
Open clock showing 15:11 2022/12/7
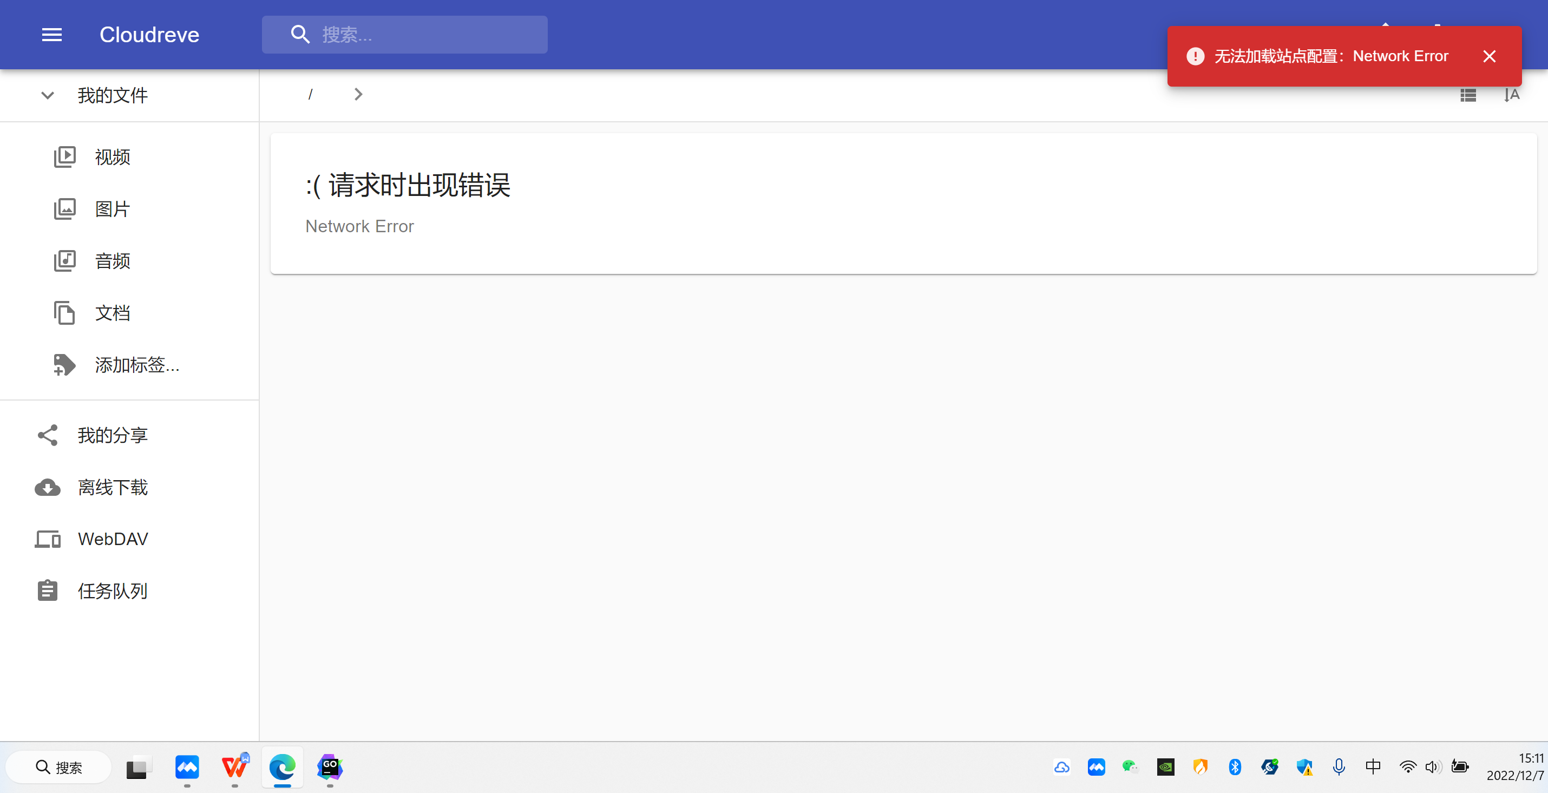[x=1515, y=767]
